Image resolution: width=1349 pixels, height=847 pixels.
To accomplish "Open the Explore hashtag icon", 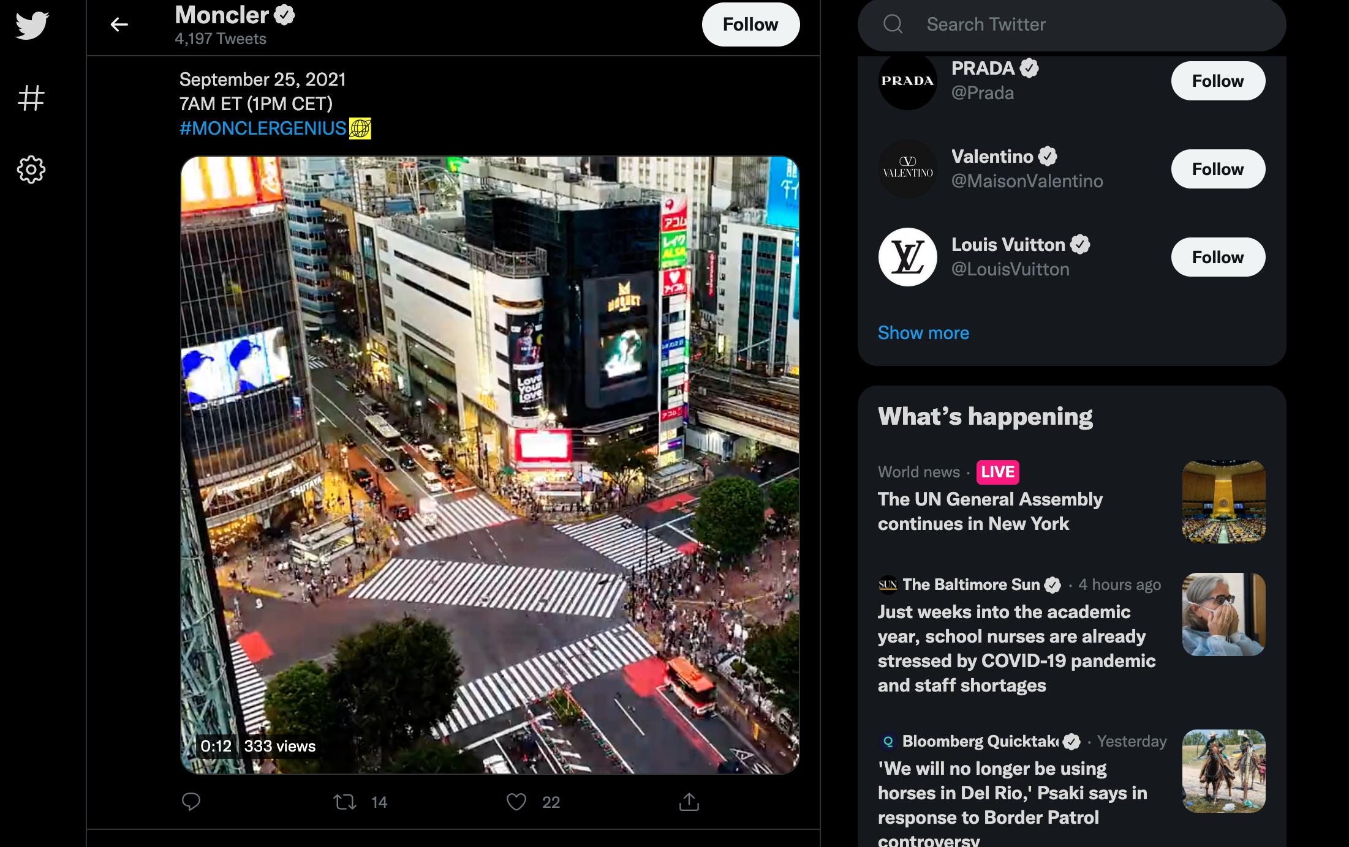I will click(x=31, y=98).
